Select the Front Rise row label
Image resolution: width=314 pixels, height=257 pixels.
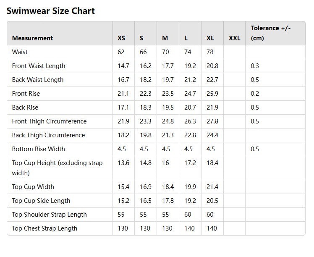[x=26, y=94]
